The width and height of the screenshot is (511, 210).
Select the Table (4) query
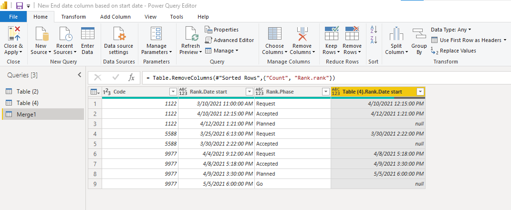(x=43, y=103)
